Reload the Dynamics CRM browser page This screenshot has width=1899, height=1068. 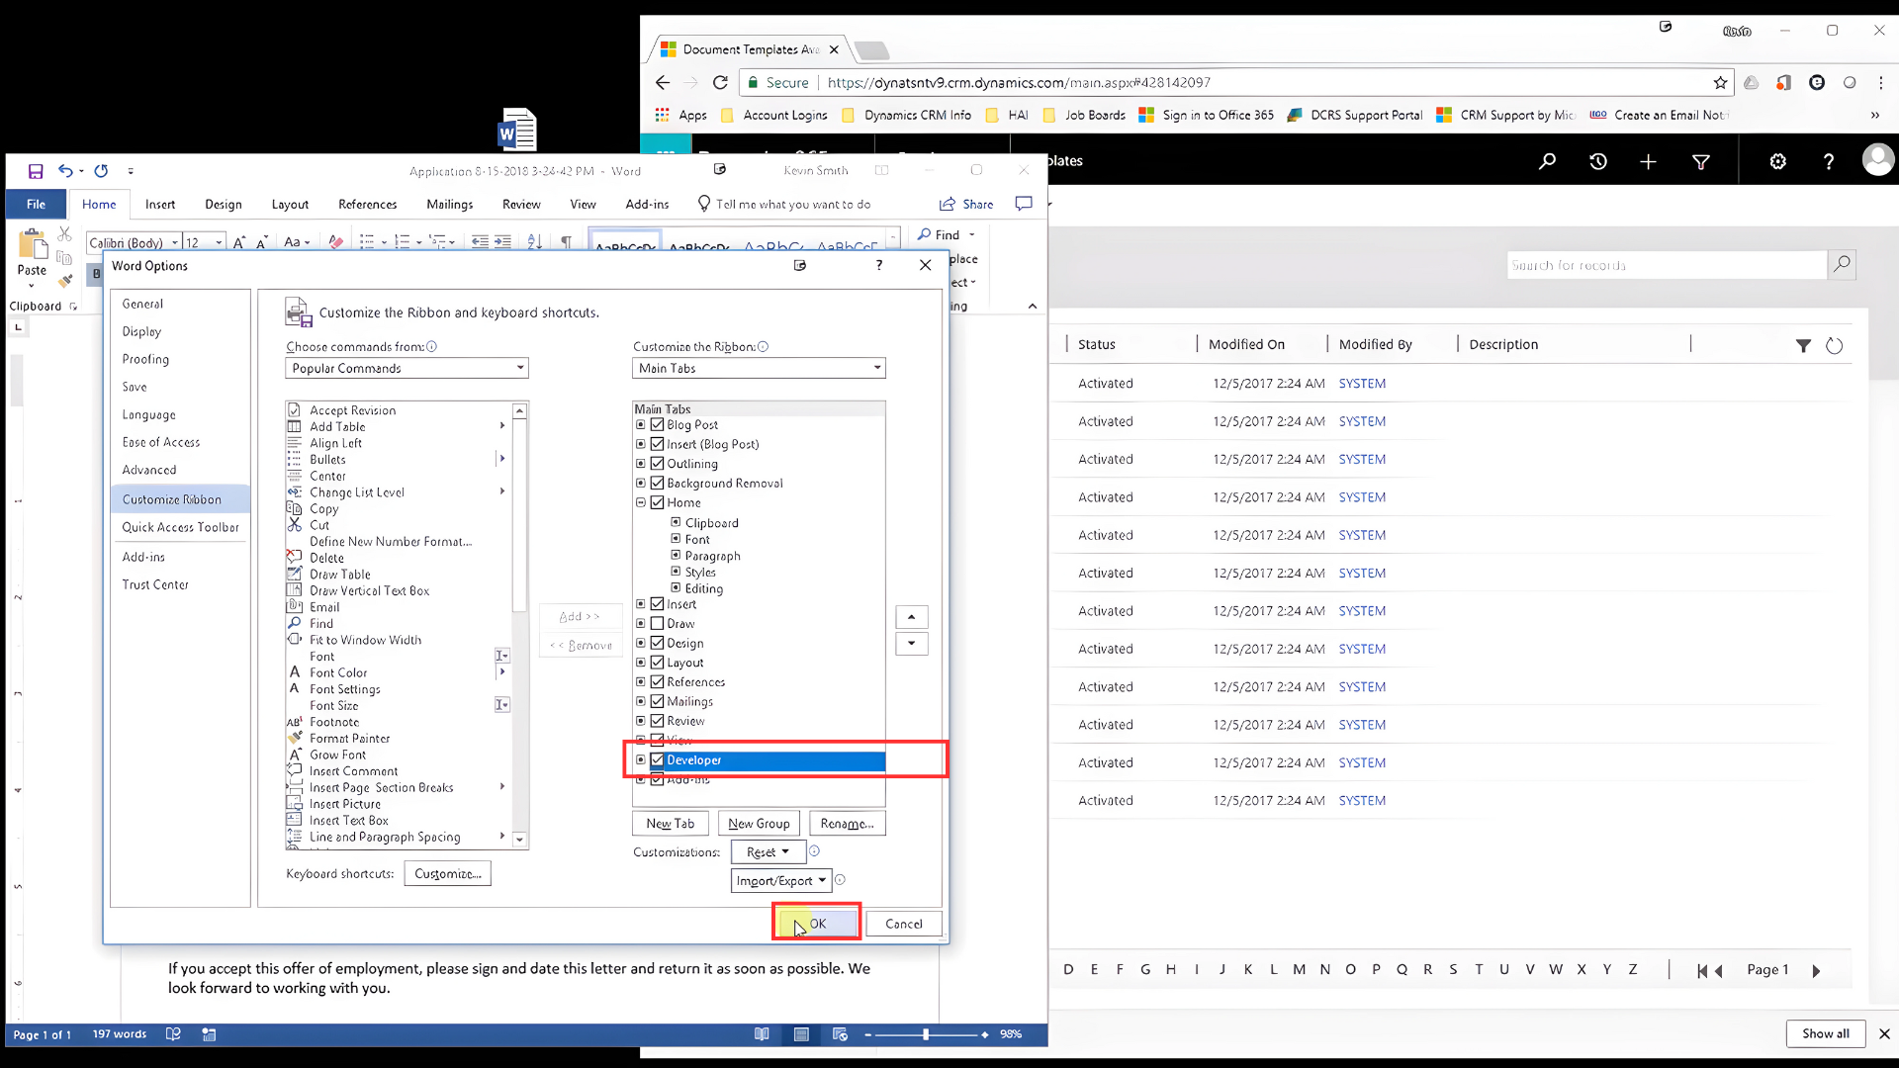pos(720,83)
